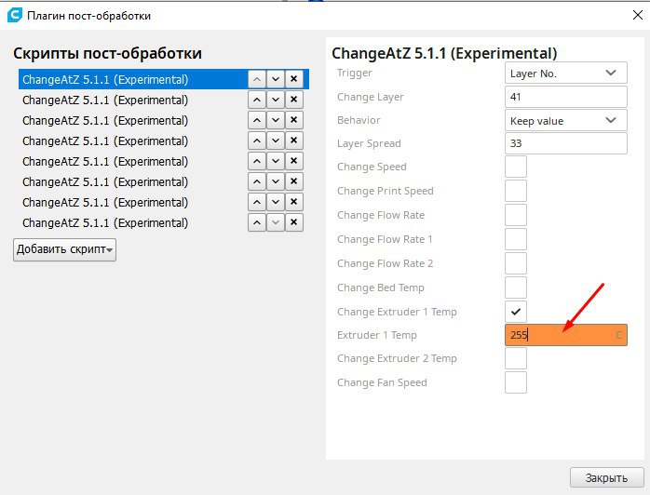
Task: Move the highlighted first ChangeAtZ script down
Action: (x=276, y=79)
